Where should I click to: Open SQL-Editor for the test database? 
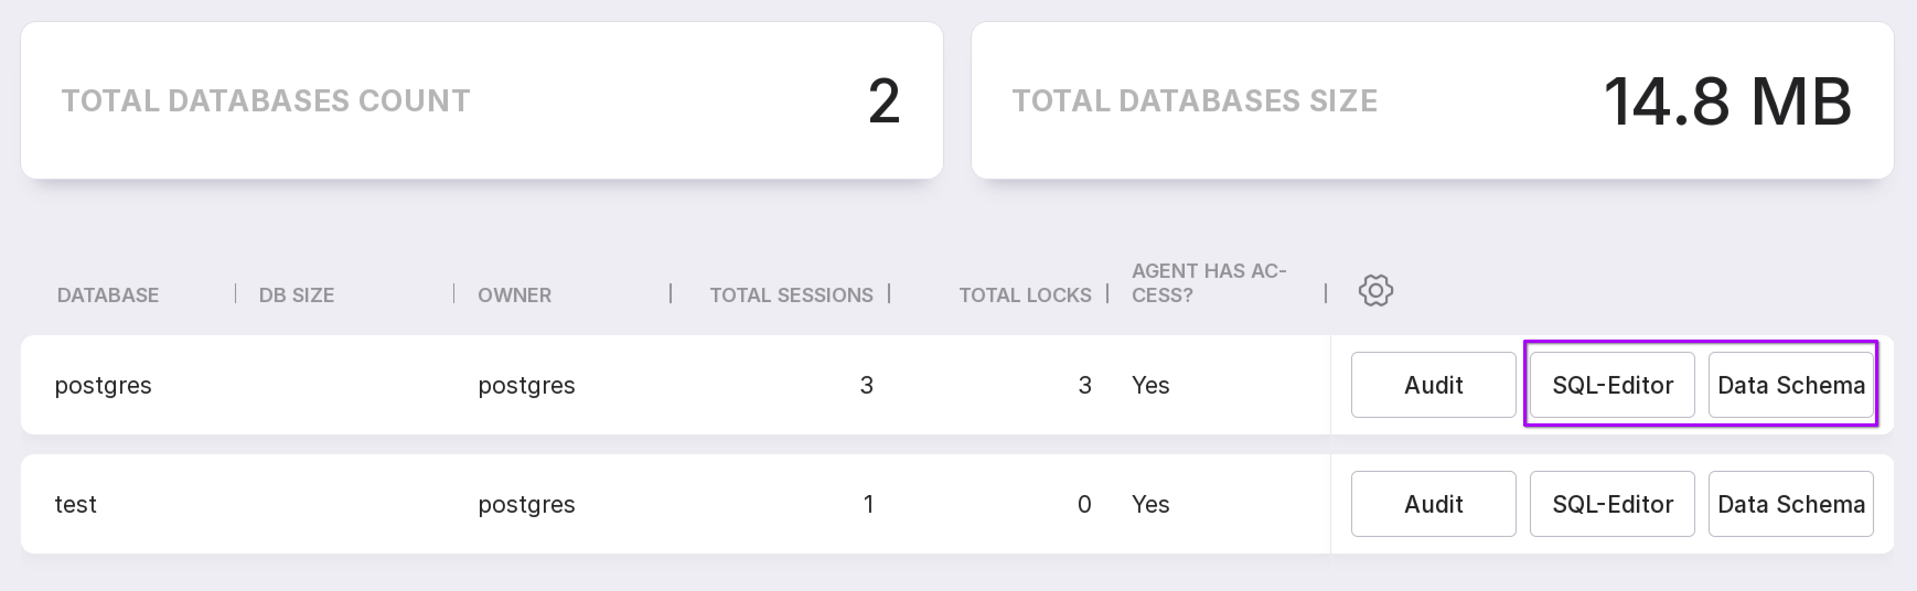[1612, 504]
